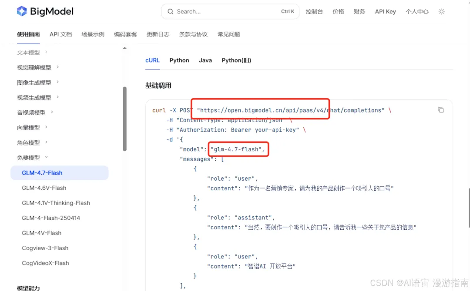Open the 财务 link
Viewport: 470px width, 291px height.
359,12
